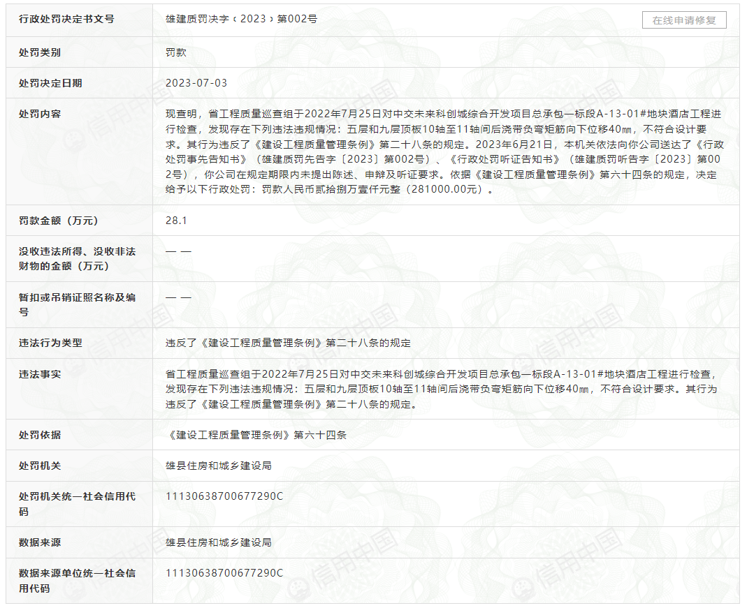The height and width of the screenshot is (608, 747).
Task: Select text 违反了《建设工程质量管理条例》第二十八条的规定
Action: click(288, 343)
